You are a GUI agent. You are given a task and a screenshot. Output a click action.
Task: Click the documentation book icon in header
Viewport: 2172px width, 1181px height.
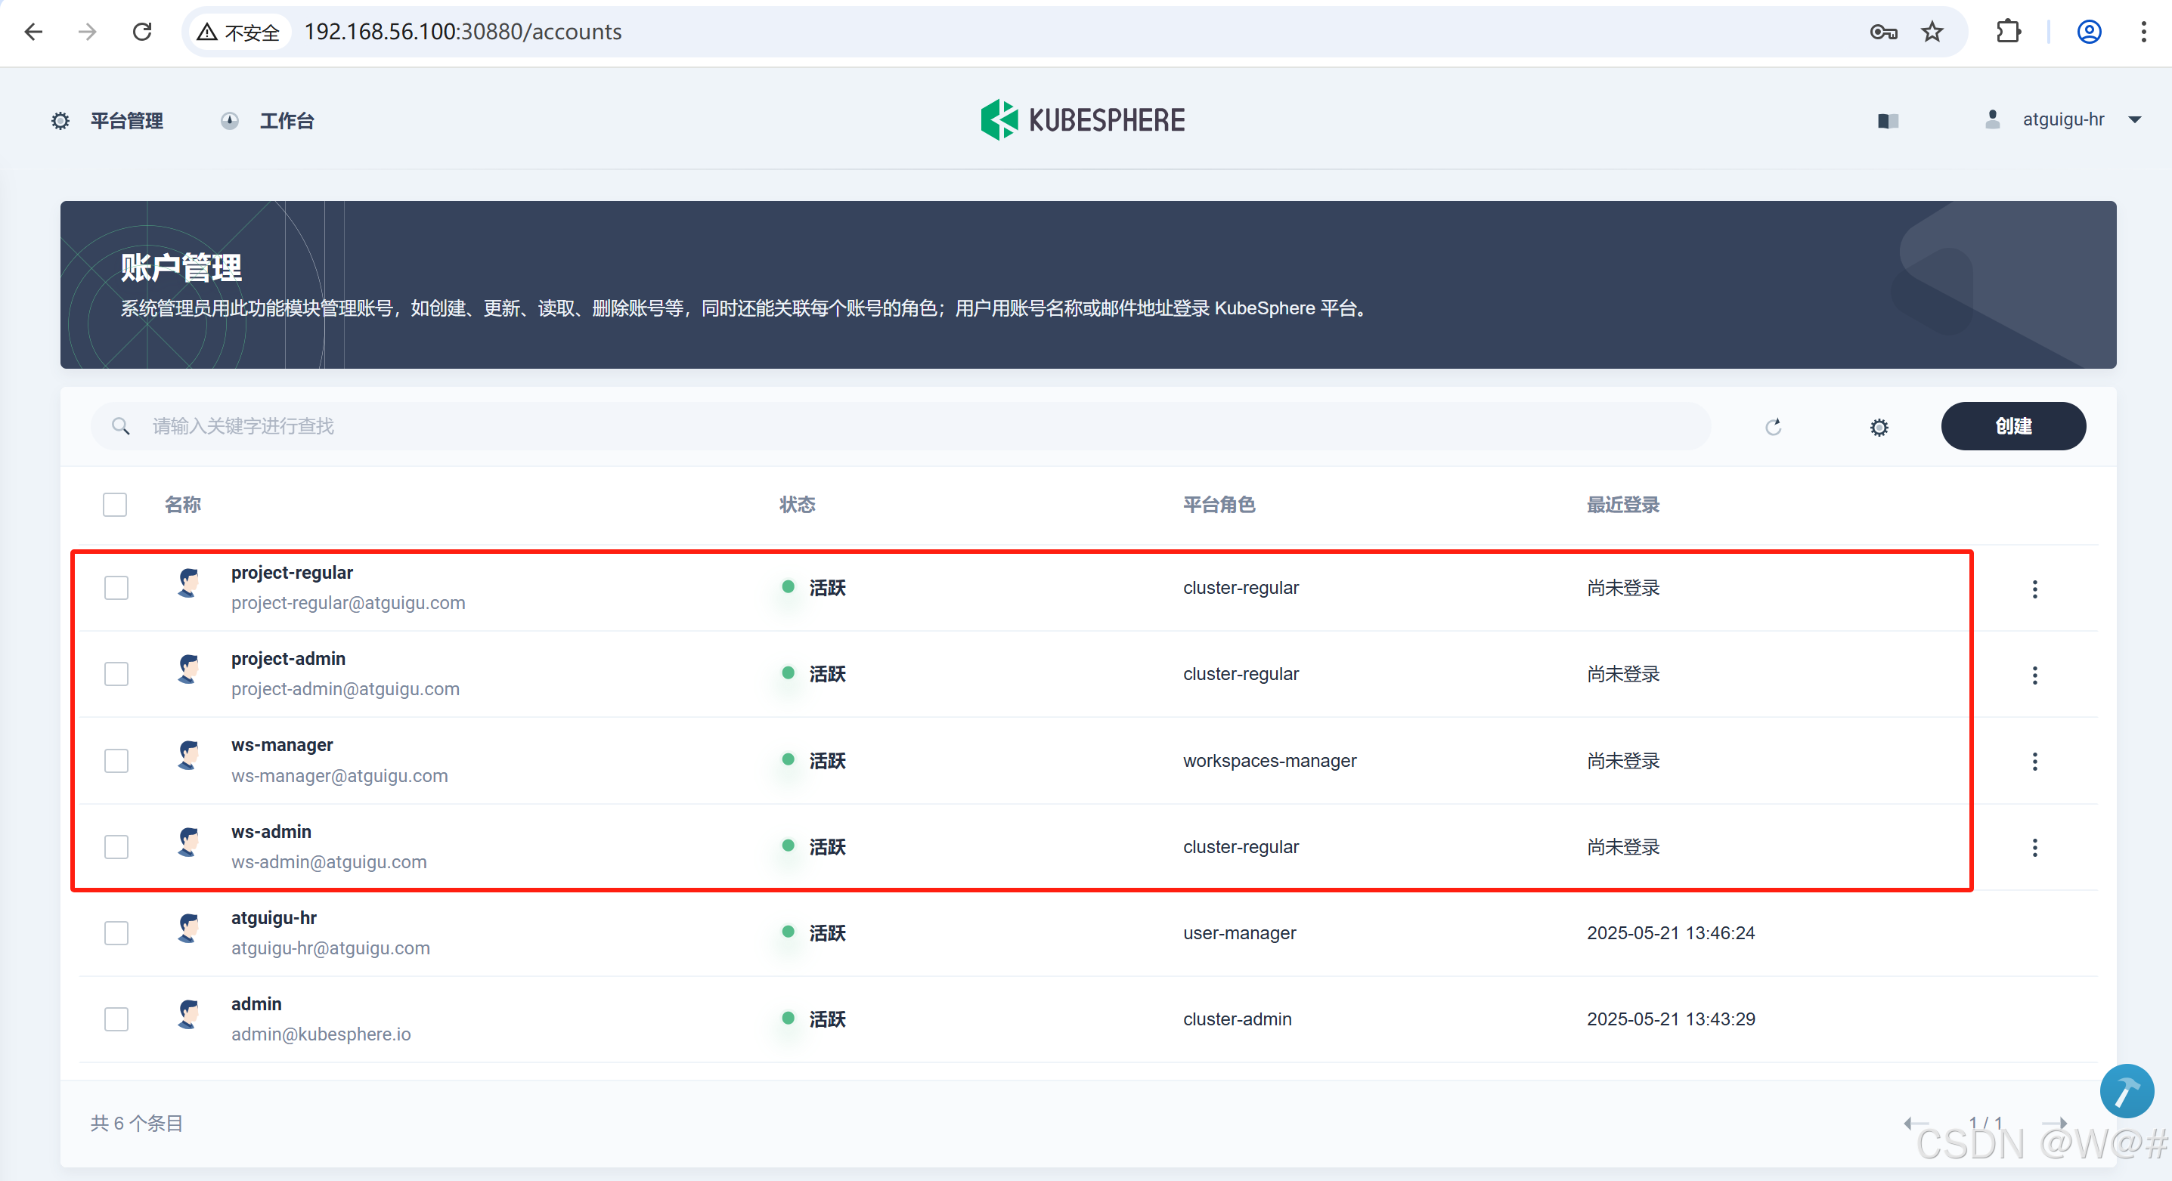click(1888, 121)
